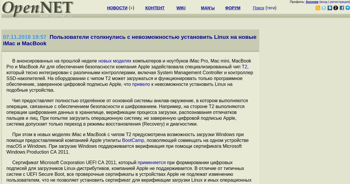350x184 pixels.
Task: Follow the привело link
Action: (141, 84)
